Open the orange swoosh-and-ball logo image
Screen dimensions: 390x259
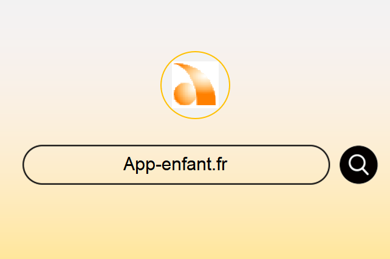pyautogui.click(x=195, y=85)
